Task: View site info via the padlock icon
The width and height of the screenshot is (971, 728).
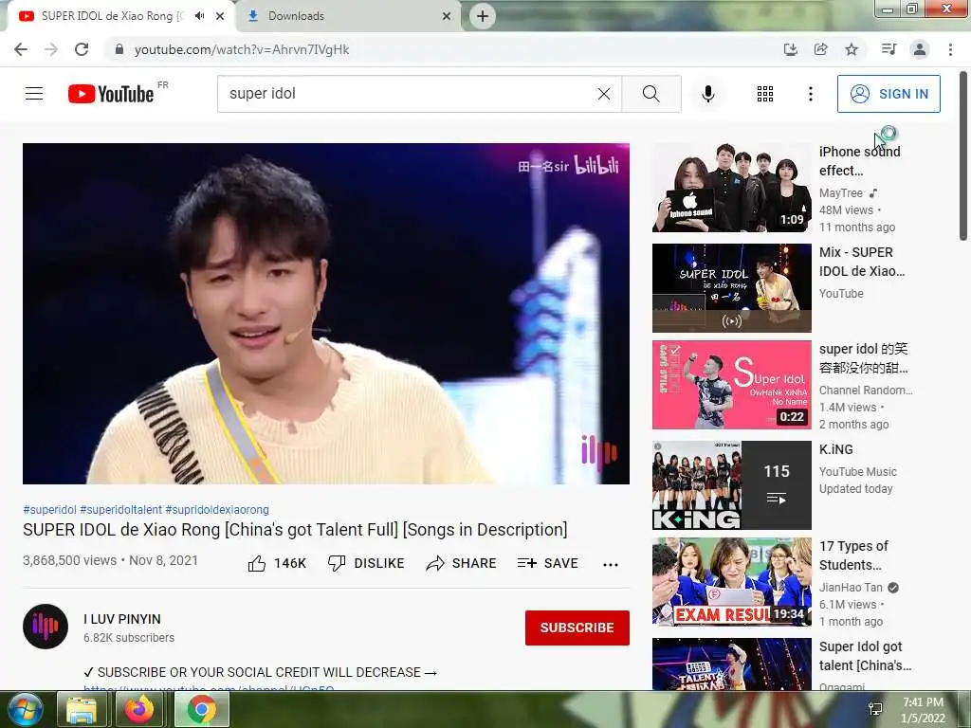Action: coord(119,49)
